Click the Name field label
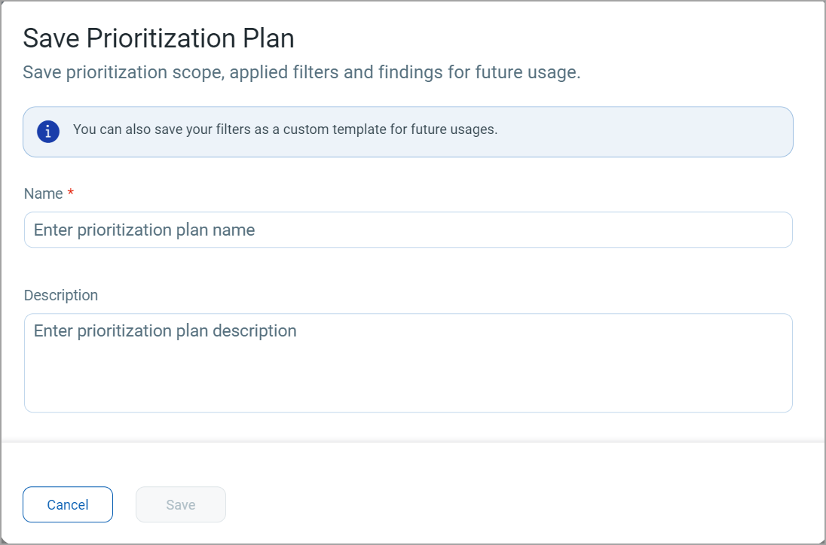 pos(42,193)
